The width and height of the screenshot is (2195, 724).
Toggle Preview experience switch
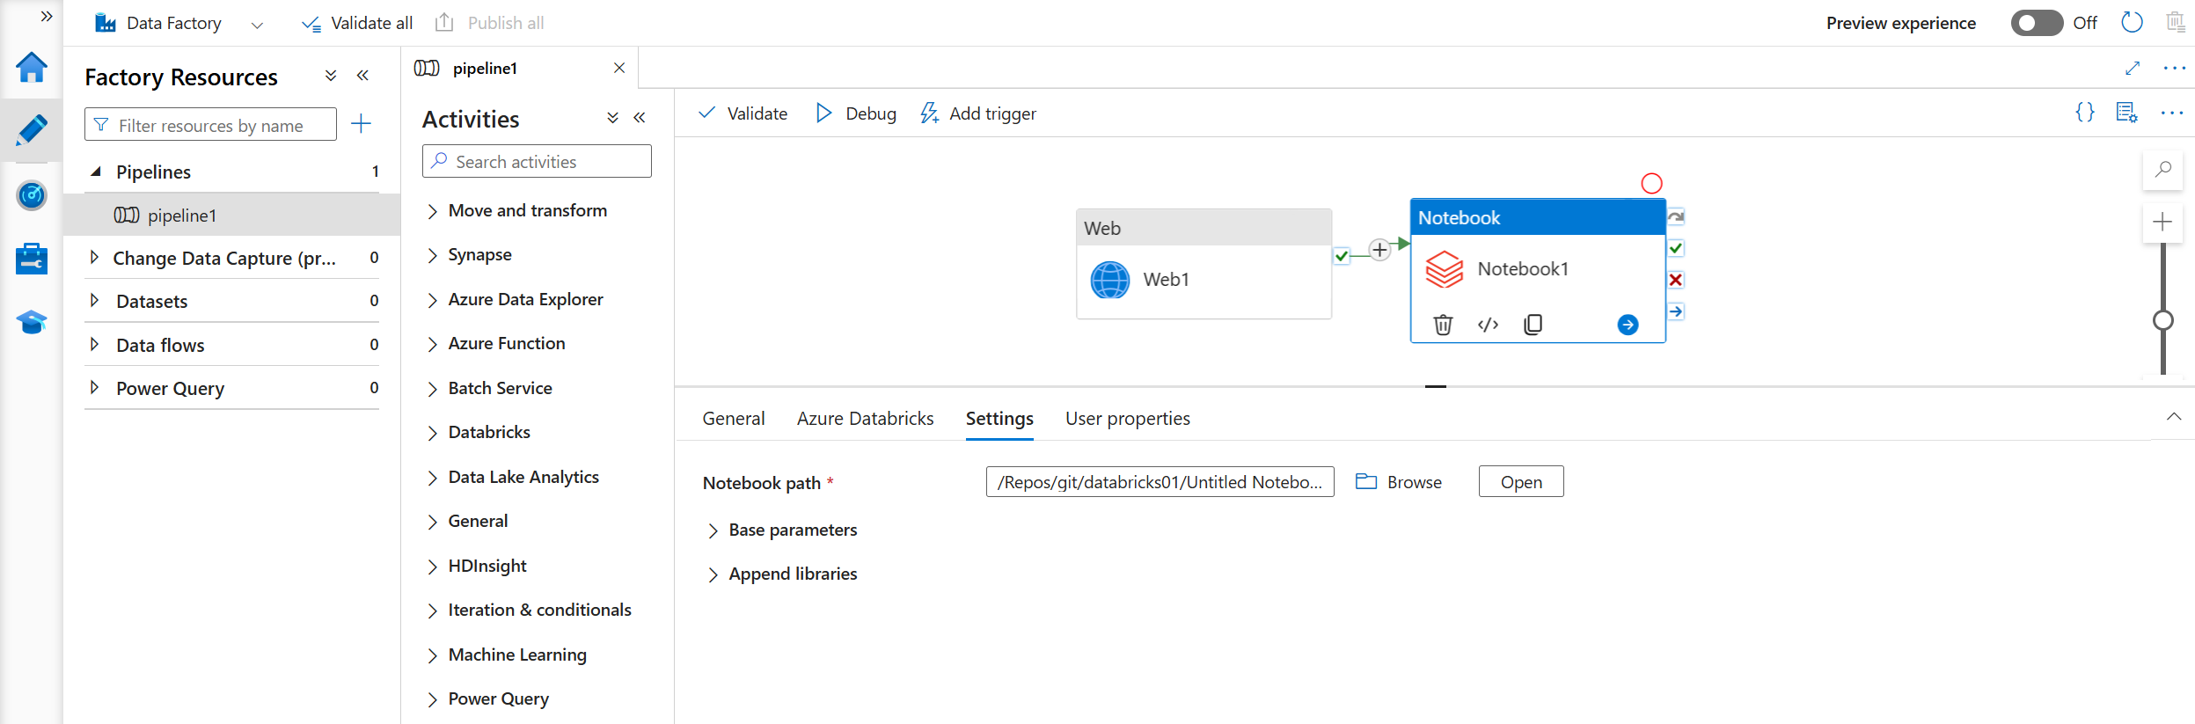click(x=2037, y=23)
